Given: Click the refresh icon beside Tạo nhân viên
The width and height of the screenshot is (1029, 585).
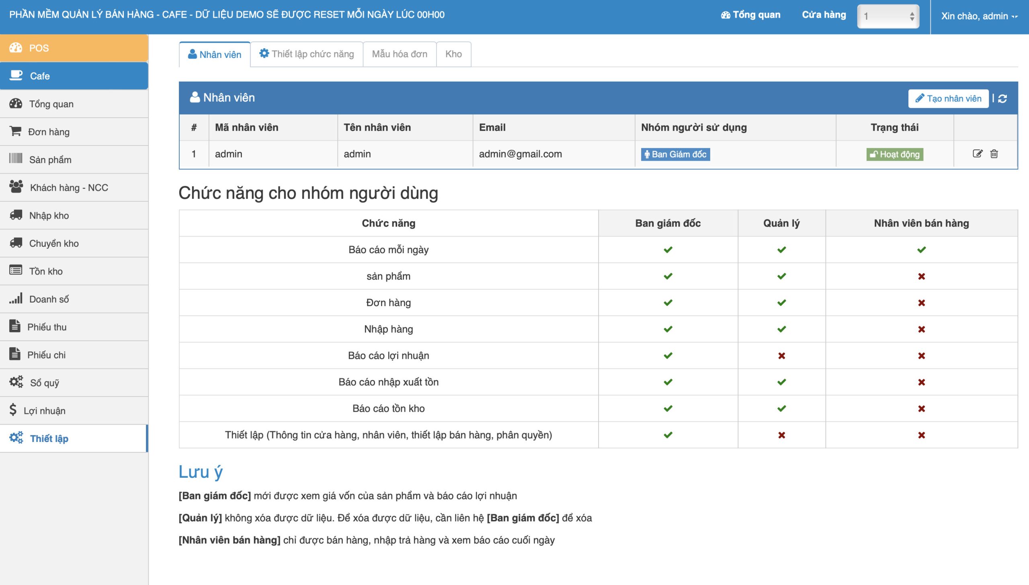Looking at the screenshot, I should (1002, 99).
